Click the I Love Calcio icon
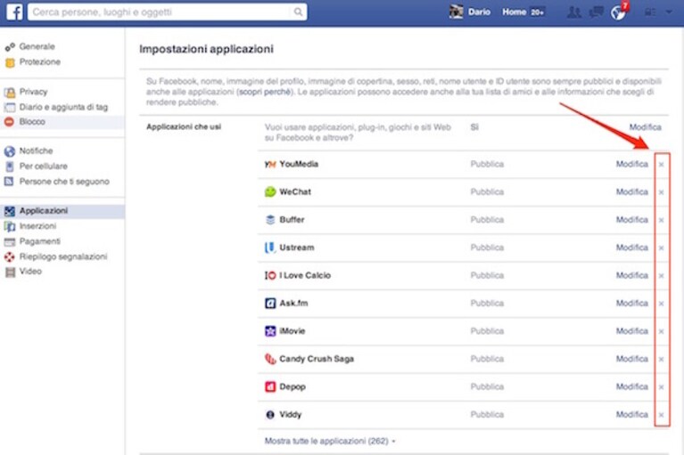684x455 pixels. tap(270, 276)
